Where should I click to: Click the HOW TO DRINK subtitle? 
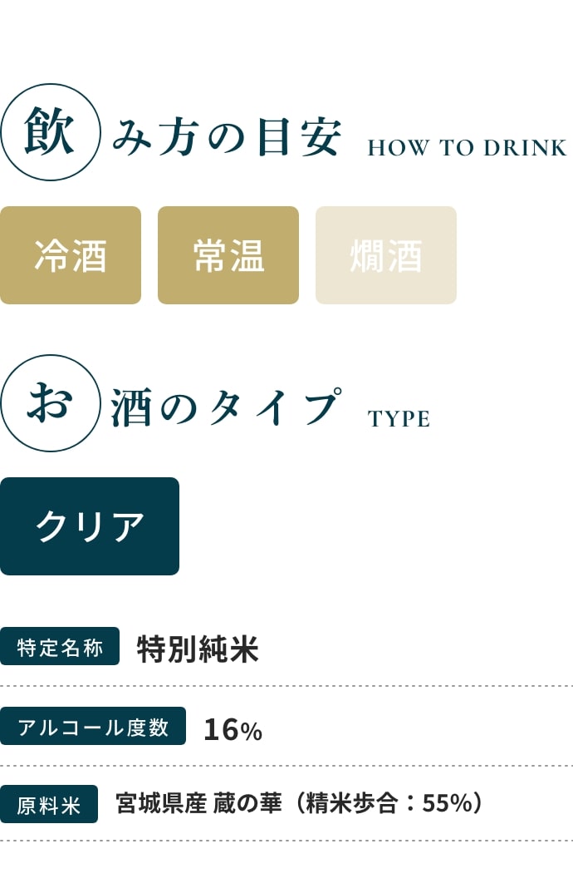pyautogui.click(x=468, y=148)
